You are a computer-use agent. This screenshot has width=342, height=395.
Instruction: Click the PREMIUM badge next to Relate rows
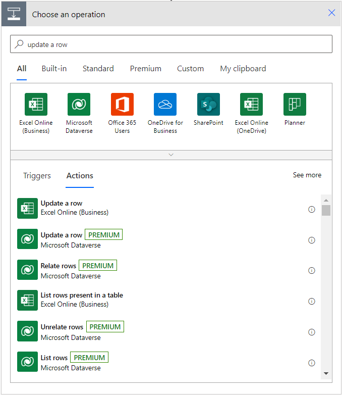pyautogui.click(x=98, y=266)
